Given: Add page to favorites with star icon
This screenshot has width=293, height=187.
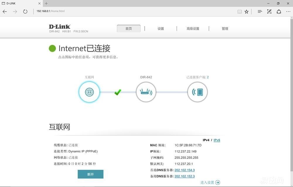Looking at the screenshot, I should pos(246,12).
